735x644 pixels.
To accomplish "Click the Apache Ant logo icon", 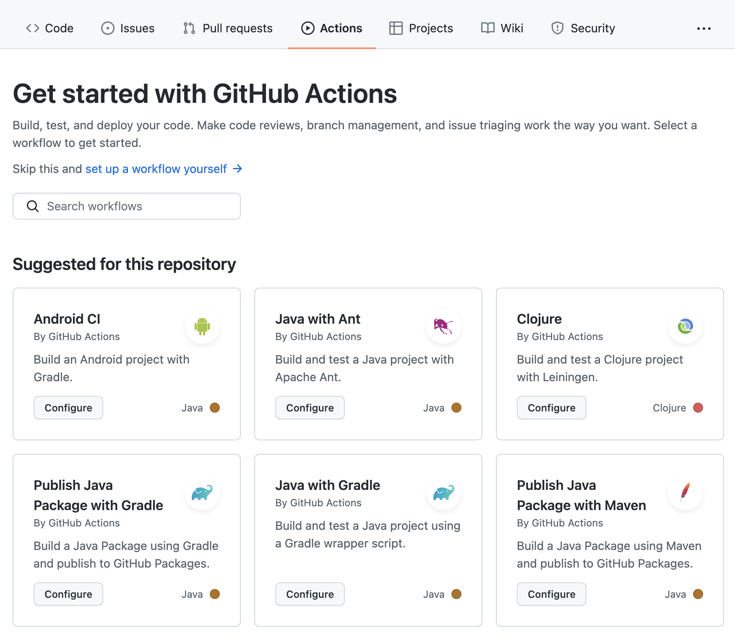I will pyautogui.click(x=443, y=326).
